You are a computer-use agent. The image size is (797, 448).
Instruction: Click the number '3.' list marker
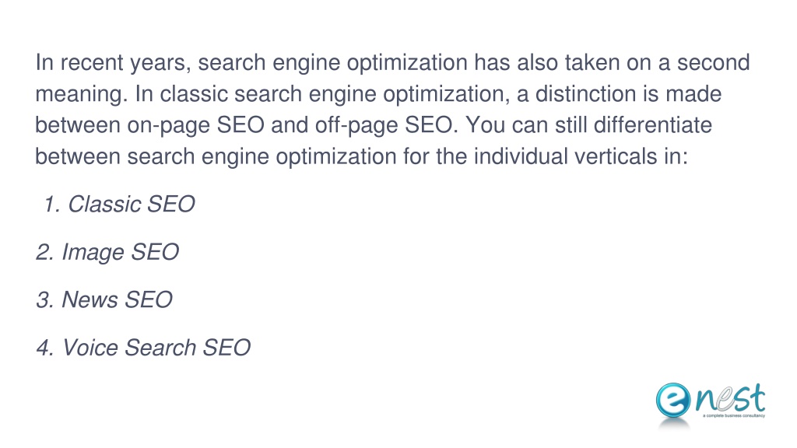(44, 299)
